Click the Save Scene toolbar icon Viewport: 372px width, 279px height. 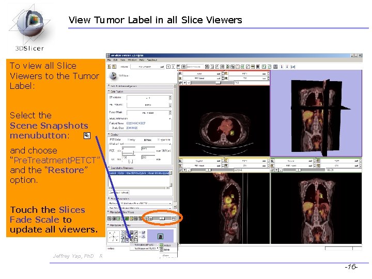[x=114, y=67]
